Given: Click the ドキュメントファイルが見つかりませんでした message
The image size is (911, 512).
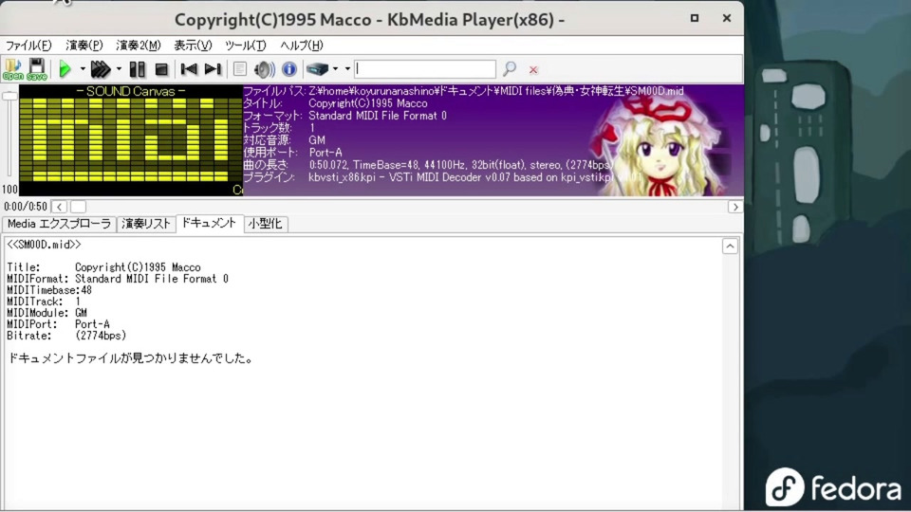Looking at the screenshot, I should tap(131, 358).
